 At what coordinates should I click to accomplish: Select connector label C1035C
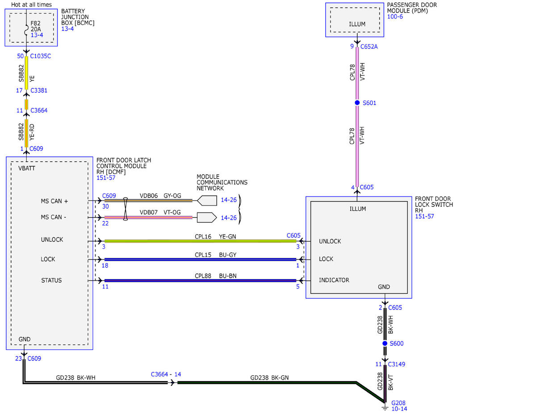(41, 56)
